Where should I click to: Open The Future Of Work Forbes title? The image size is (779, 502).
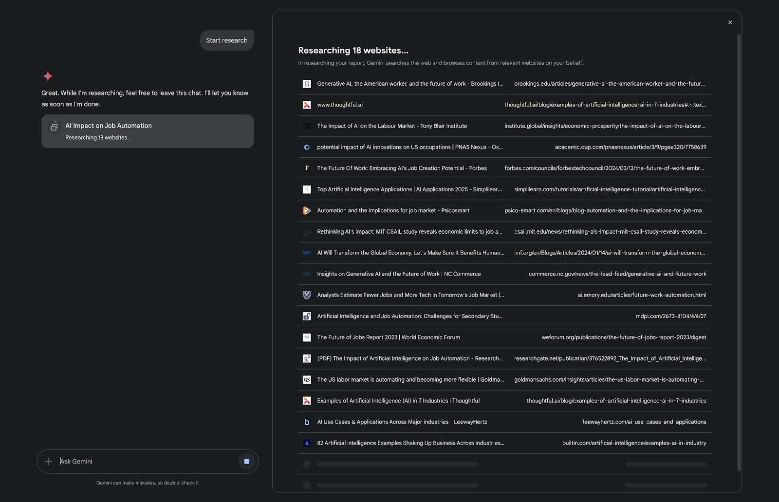tap(402, 168)
